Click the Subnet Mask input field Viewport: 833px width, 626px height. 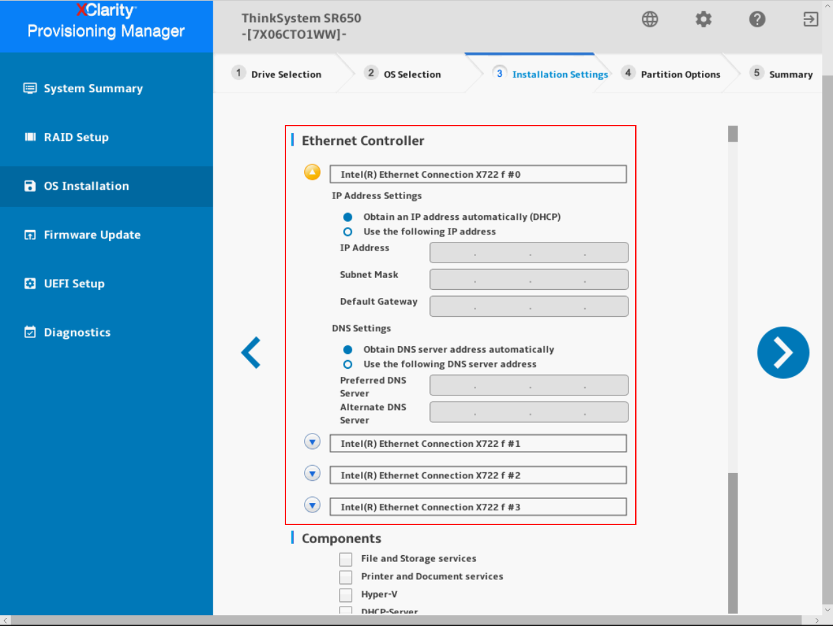[x=529, y=279]
